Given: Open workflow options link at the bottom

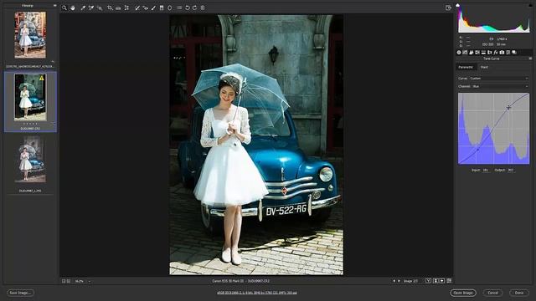Looking at the screenshot, I should coord(257,293).
